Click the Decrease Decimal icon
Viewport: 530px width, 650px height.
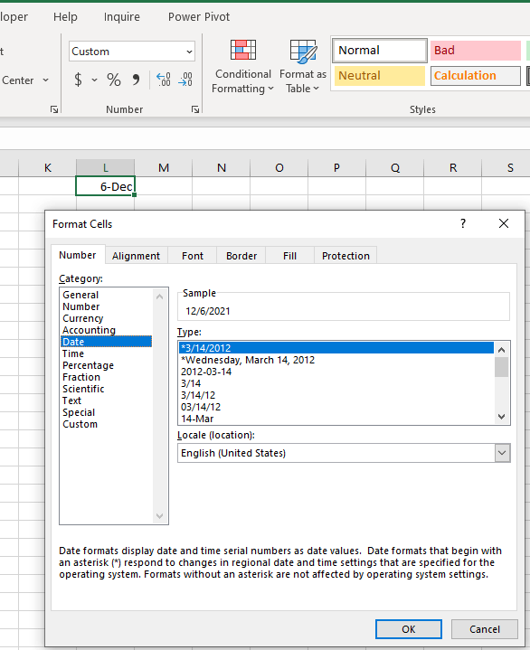click(185, 80)
